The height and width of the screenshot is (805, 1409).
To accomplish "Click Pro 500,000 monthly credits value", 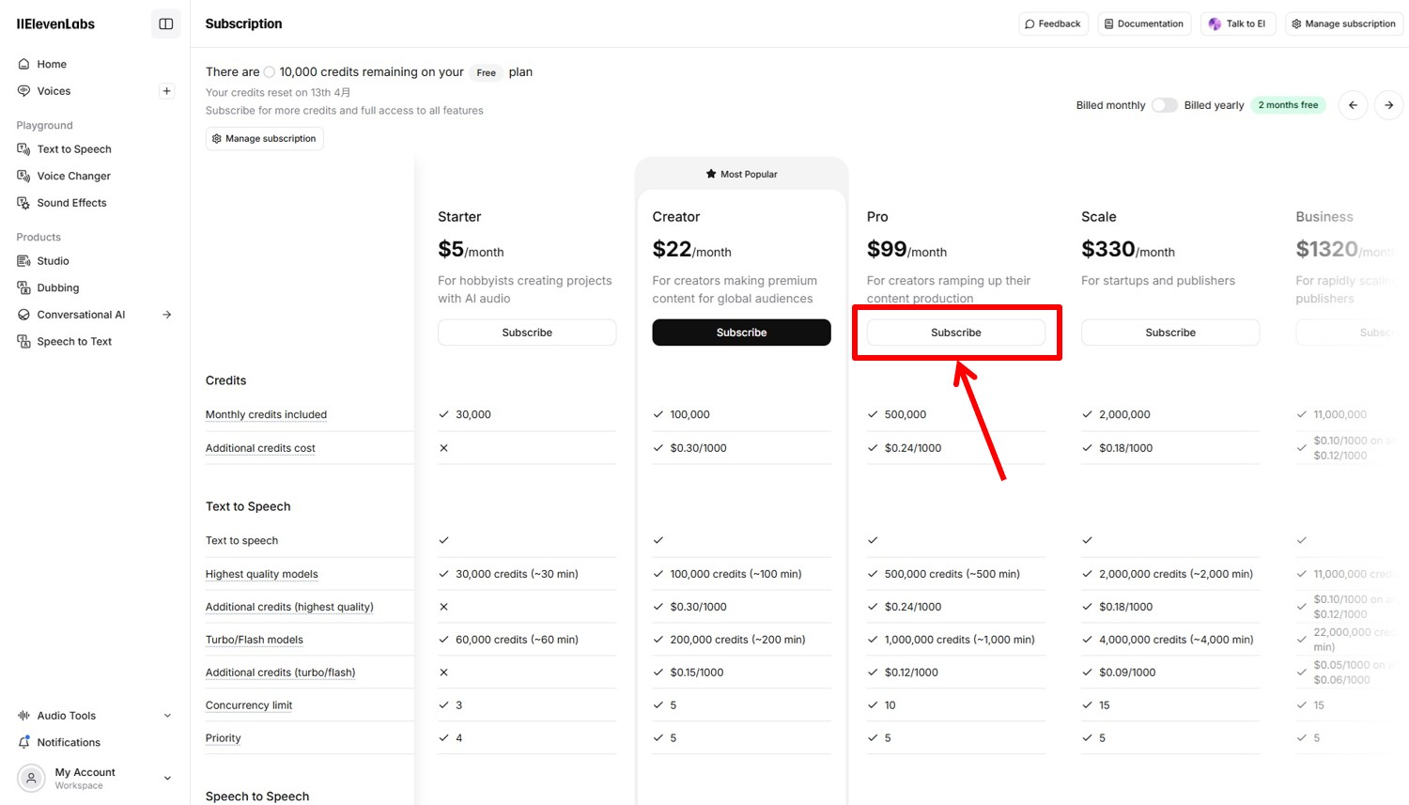I will click(x=906, y=414).
